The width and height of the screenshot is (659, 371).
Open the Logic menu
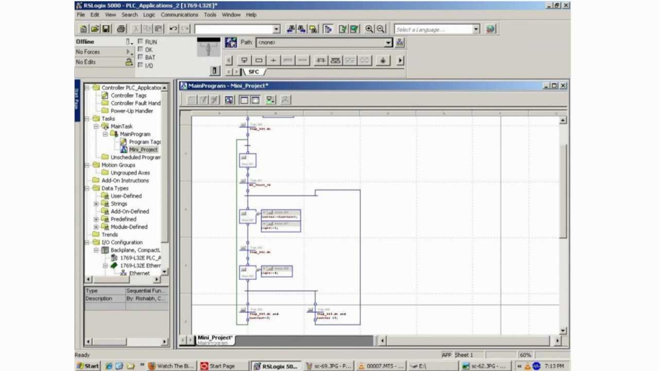[149, 15]
